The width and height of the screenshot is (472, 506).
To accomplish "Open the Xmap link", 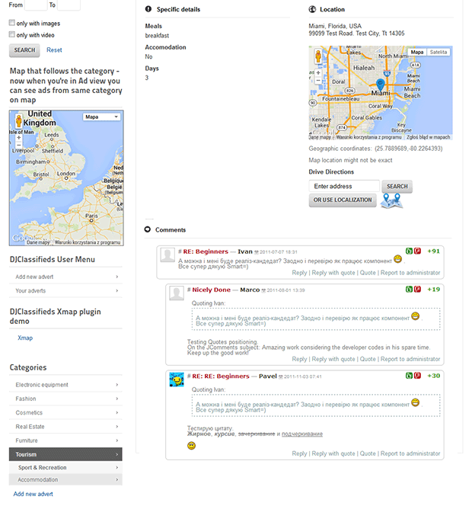I will (x=25, y=338).
